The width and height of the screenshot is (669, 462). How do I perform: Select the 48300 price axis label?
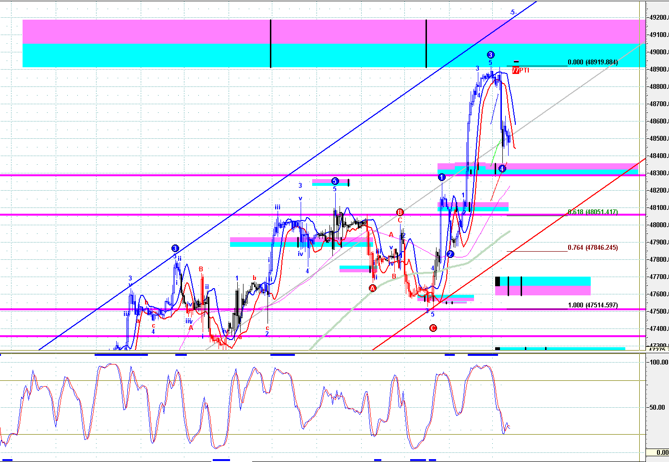click(x=659, y=173)
